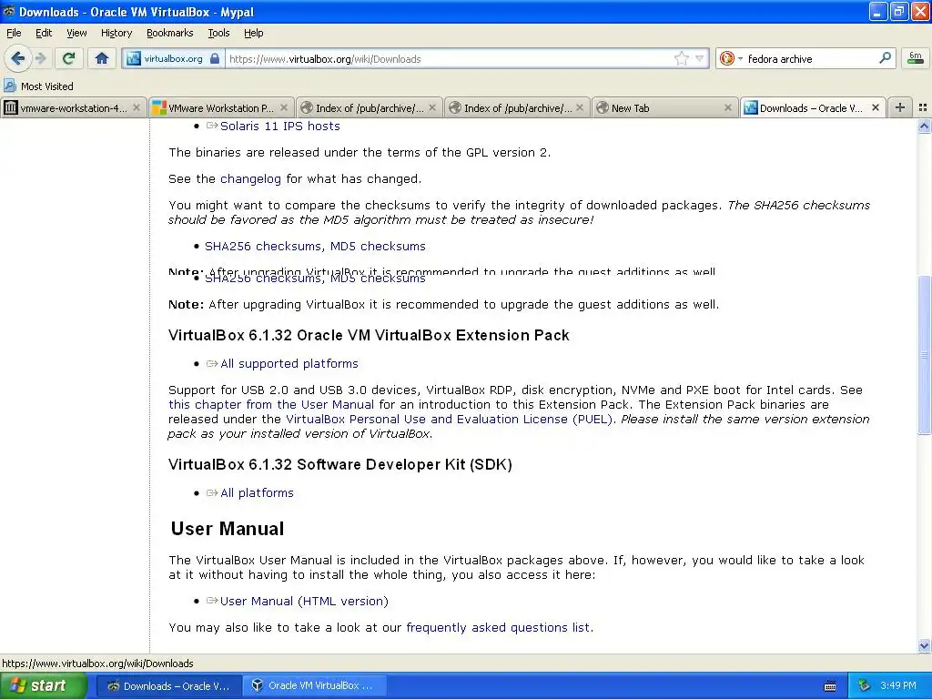Click the keyboard tray icon

coord(830,686)
